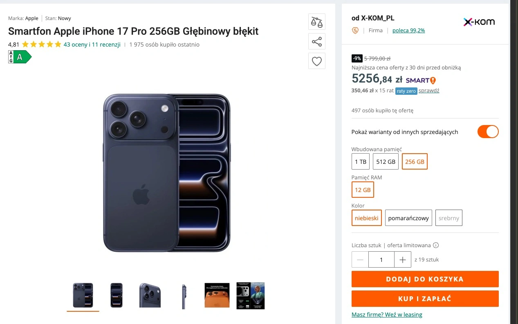This screenshot has height=324, width=518.
Task: Select the orange iPhone promo thumbnail
Action: pyautogui.click(x=217, y=295)
